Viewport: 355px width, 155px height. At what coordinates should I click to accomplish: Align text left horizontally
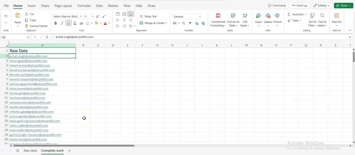click(118, 20)
